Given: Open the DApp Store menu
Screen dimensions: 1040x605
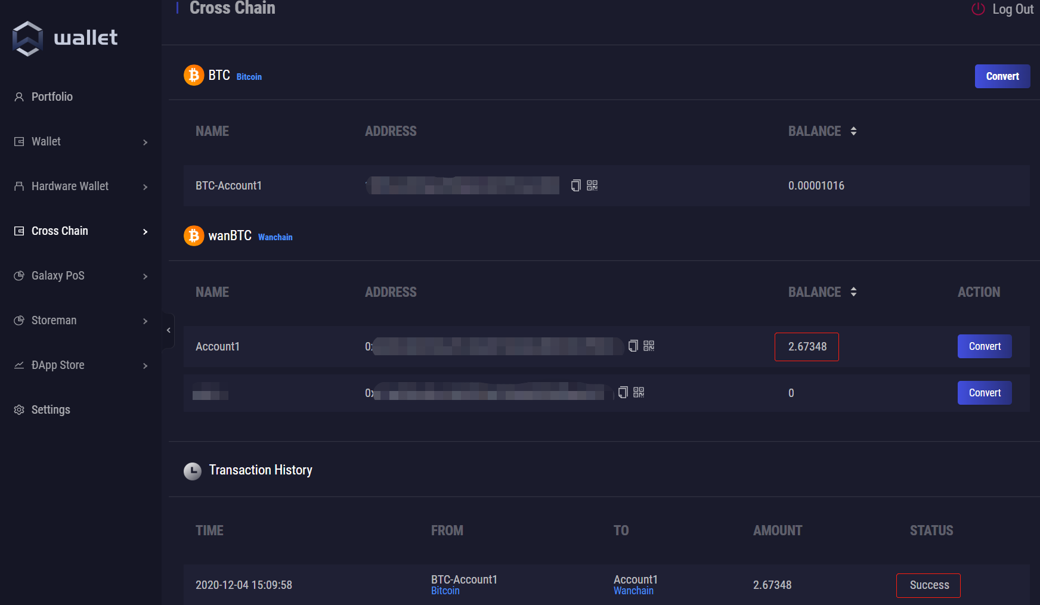Looking at the screenshot, I should 58,365.
